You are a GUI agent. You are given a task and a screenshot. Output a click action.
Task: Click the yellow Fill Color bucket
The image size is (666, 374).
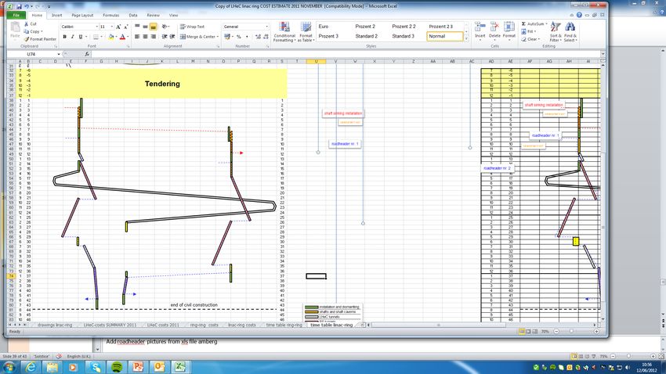110,37
